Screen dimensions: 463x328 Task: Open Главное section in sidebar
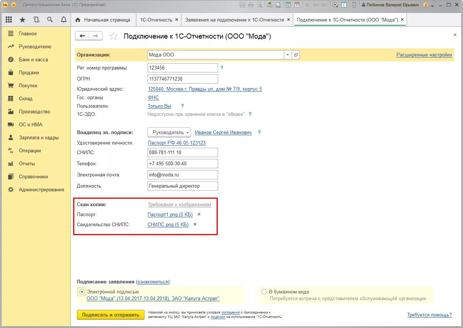[35, 33]
